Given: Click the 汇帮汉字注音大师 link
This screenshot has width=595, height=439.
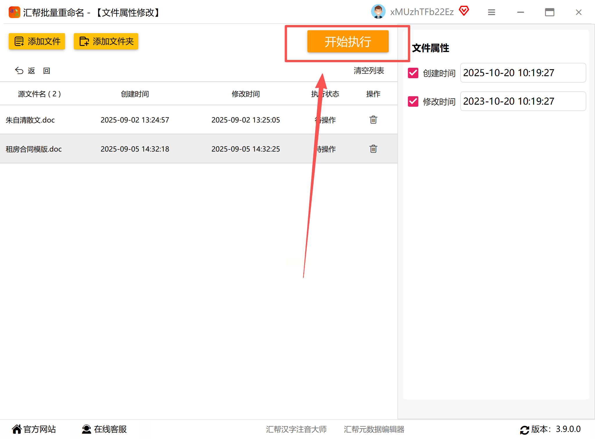Looking at the screenshot, I should [296, 429].
